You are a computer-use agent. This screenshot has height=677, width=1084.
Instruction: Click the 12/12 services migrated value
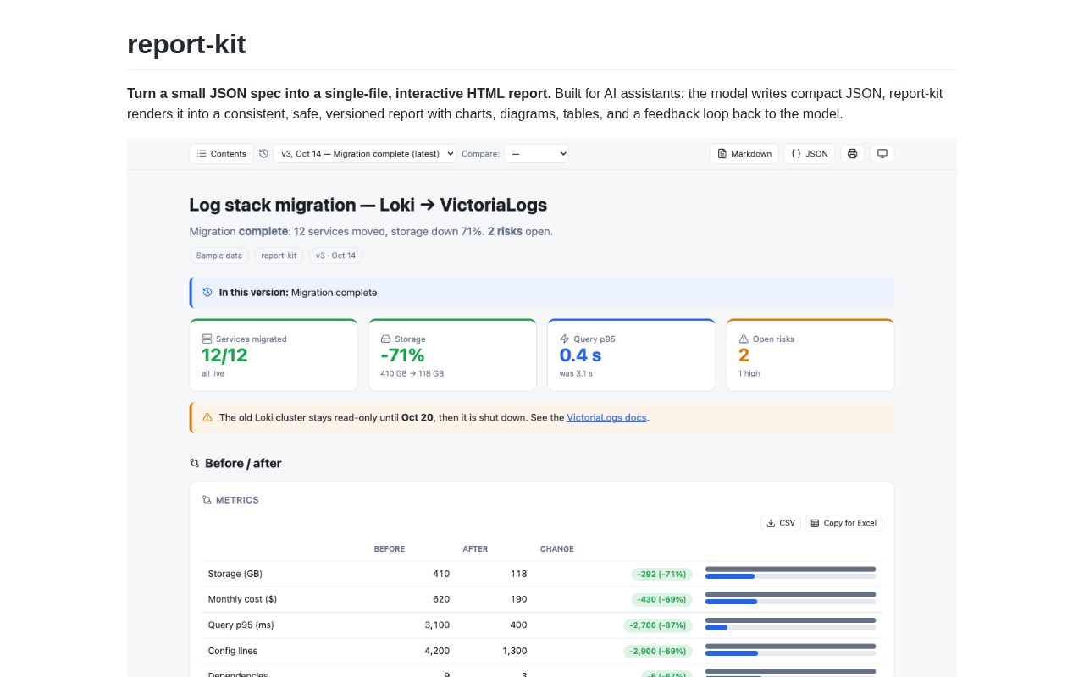pyautogui.click(x=224, y=355)
